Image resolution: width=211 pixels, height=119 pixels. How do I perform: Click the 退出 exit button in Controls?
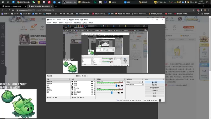(155, 96)
